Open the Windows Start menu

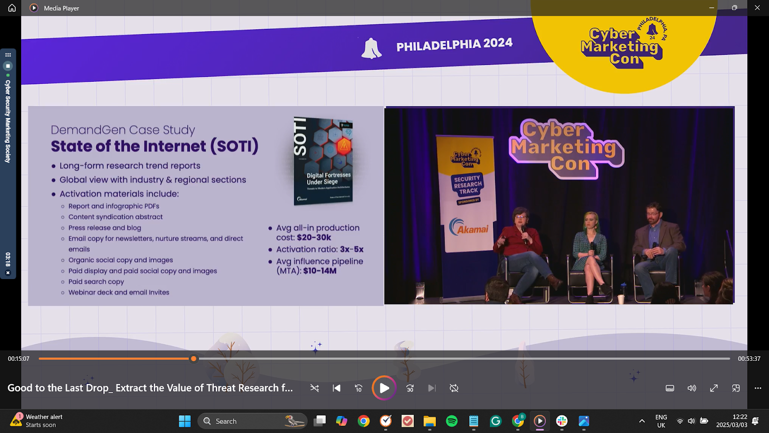[185, 421]
